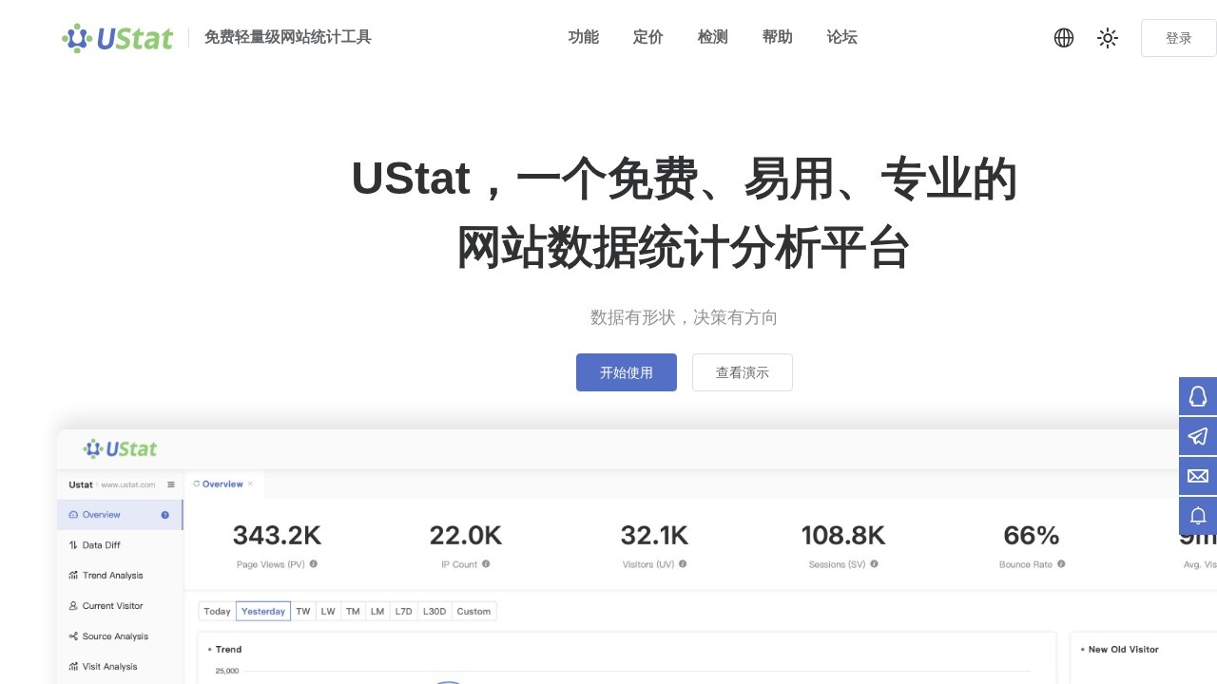Image resolution: width=1217 pixels, height=684 pixels.
Task: Open email envelope floating icon
Action: (x=1198, y=476)
